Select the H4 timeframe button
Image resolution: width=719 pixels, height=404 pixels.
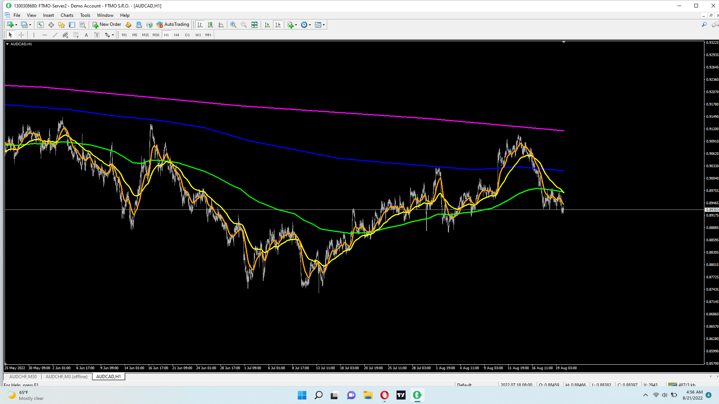(177, 35)
